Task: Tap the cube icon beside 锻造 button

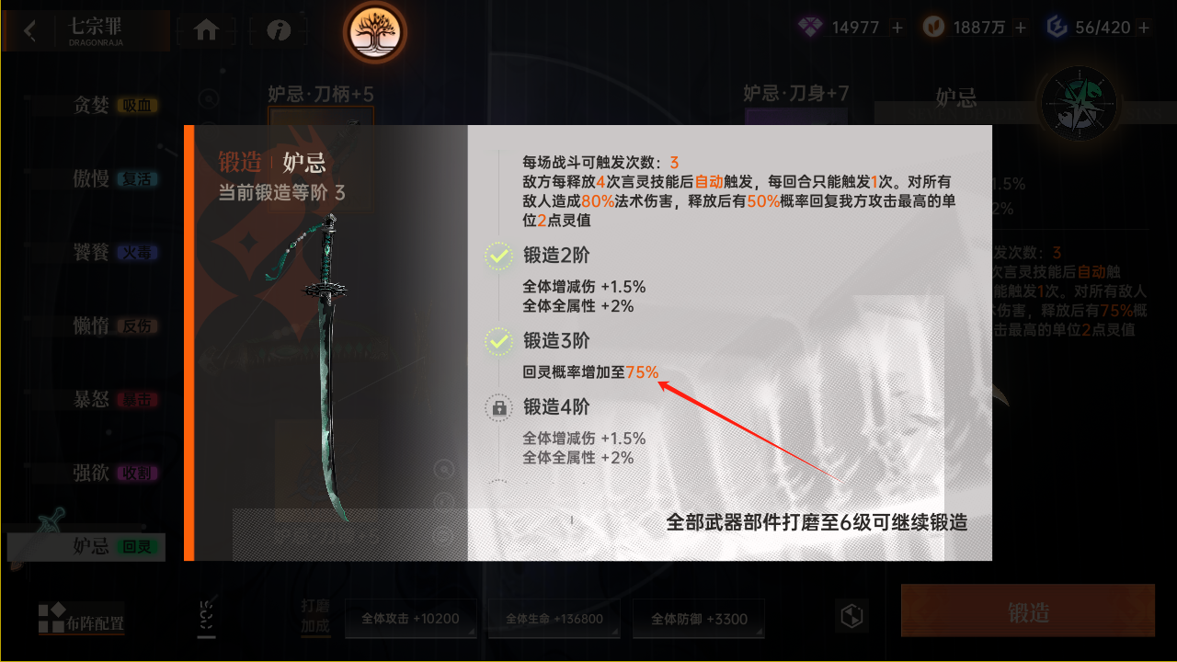Action: tap(851, 616)
